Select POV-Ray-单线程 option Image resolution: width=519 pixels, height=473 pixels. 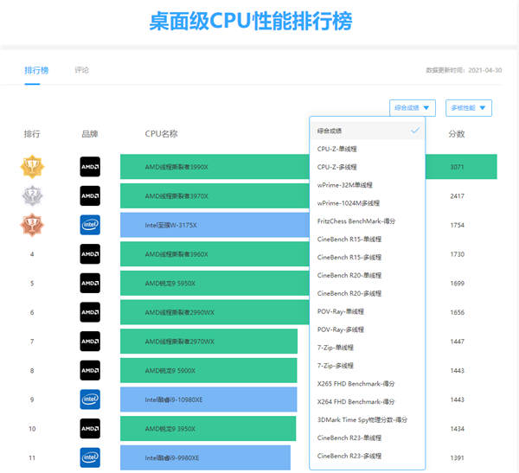tap(368, 311)
